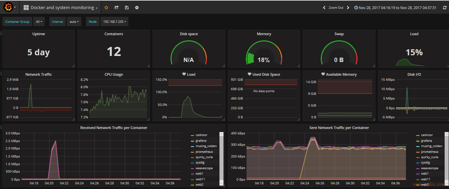Open the Network Traffic panel title menu

[39, 74]
